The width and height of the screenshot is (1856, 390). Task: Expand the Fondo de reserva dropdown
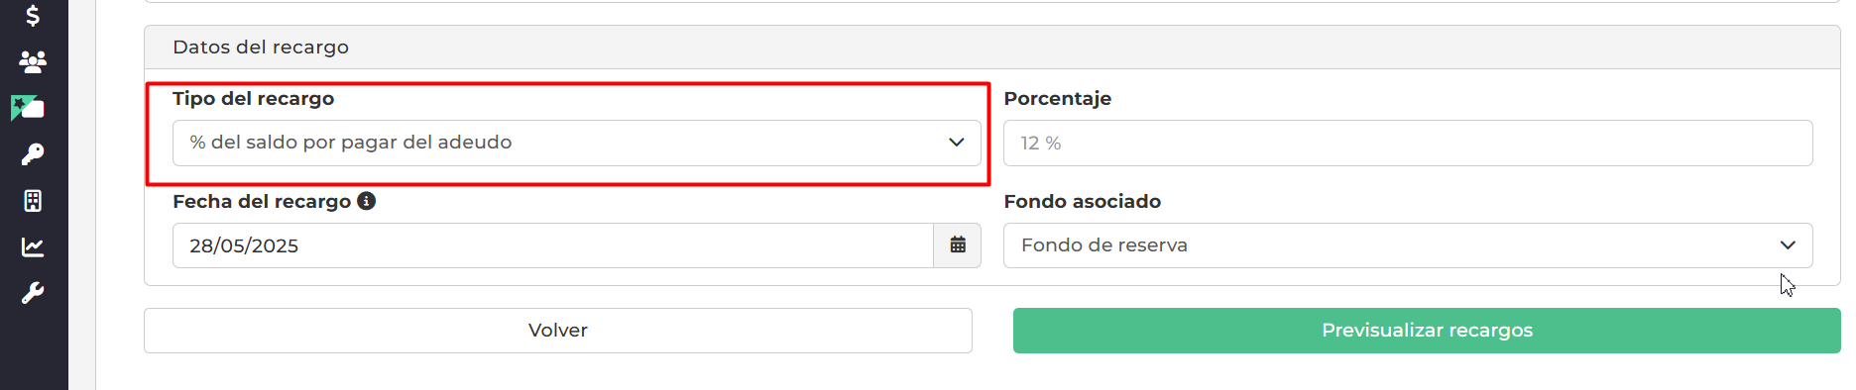(x=1408, y=245)
